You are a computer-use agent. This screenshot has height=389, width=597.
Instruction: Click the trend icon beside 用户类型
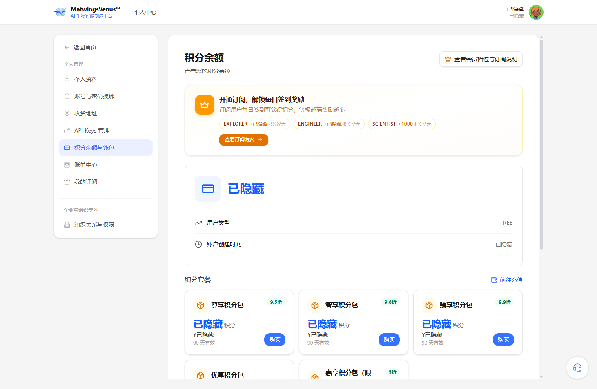(x=198, y=223)
